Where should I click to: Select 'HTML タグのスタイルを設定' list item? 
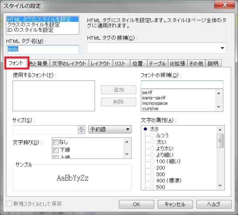(x=43, y=19)
